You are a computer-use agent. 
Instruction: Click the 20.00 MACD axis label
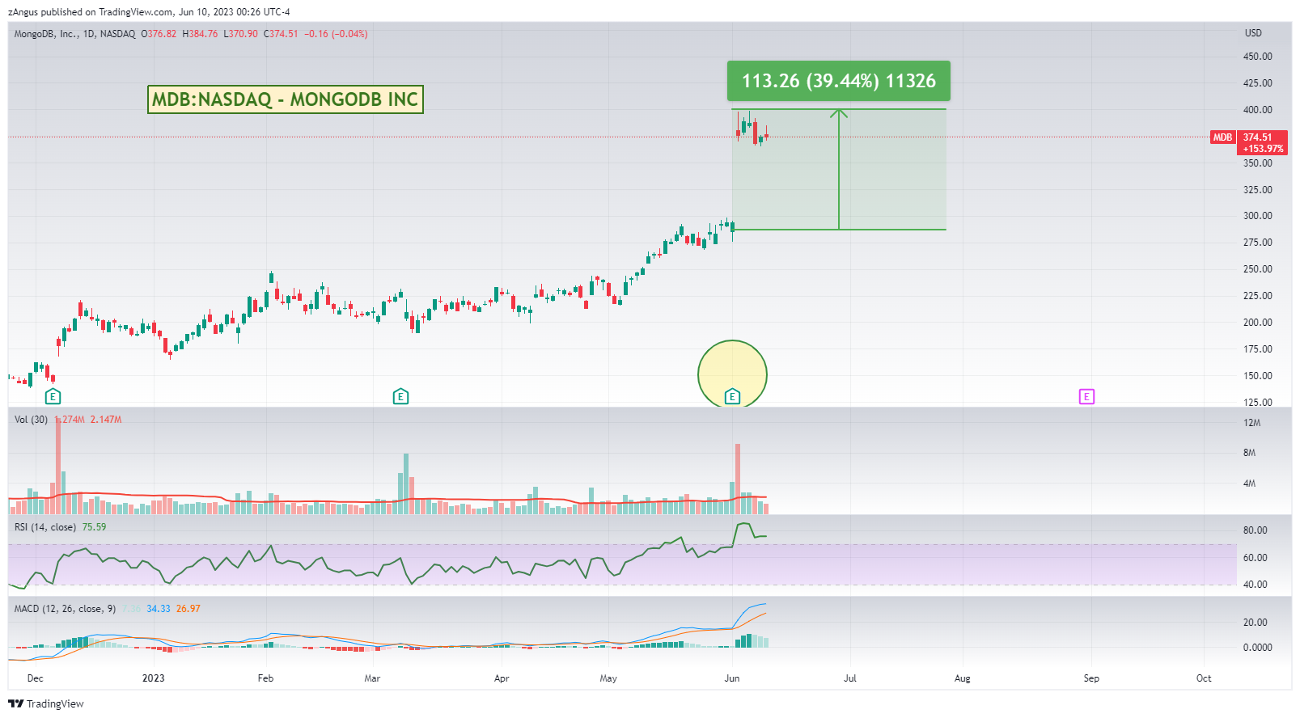[1256, 623]
